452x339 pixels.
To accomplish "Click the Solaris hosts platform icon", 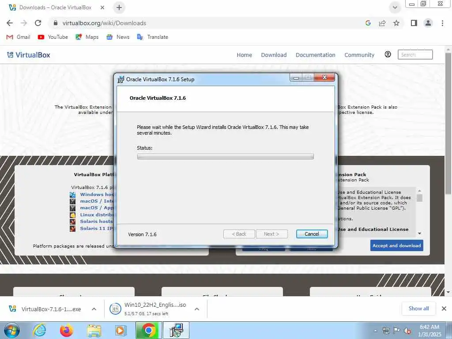I will 73,222.
